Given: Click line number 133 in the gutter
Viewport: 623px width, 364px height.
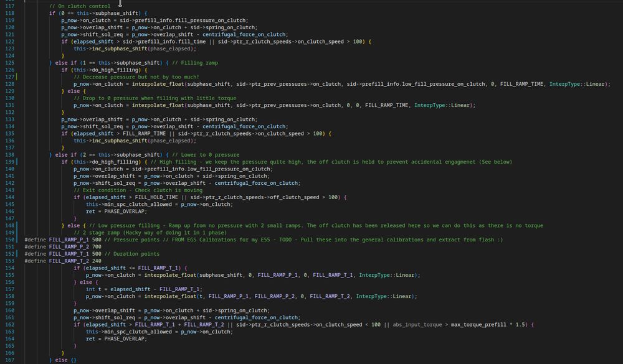Looking at the screenshot, I should [x=9, y=119].
